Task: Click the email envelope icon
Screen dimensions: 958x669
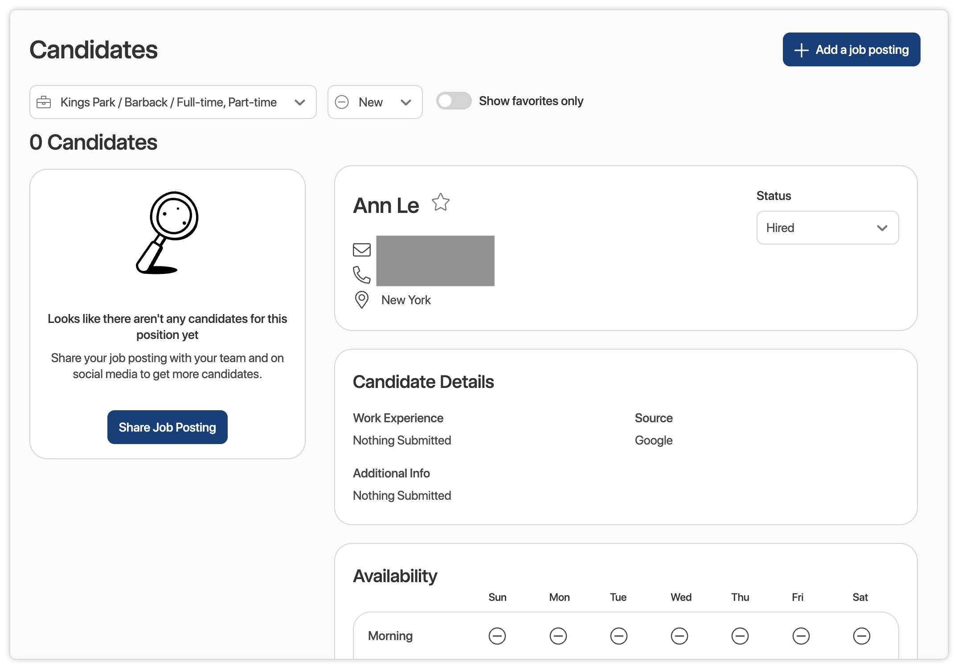Action: point(361,250)
